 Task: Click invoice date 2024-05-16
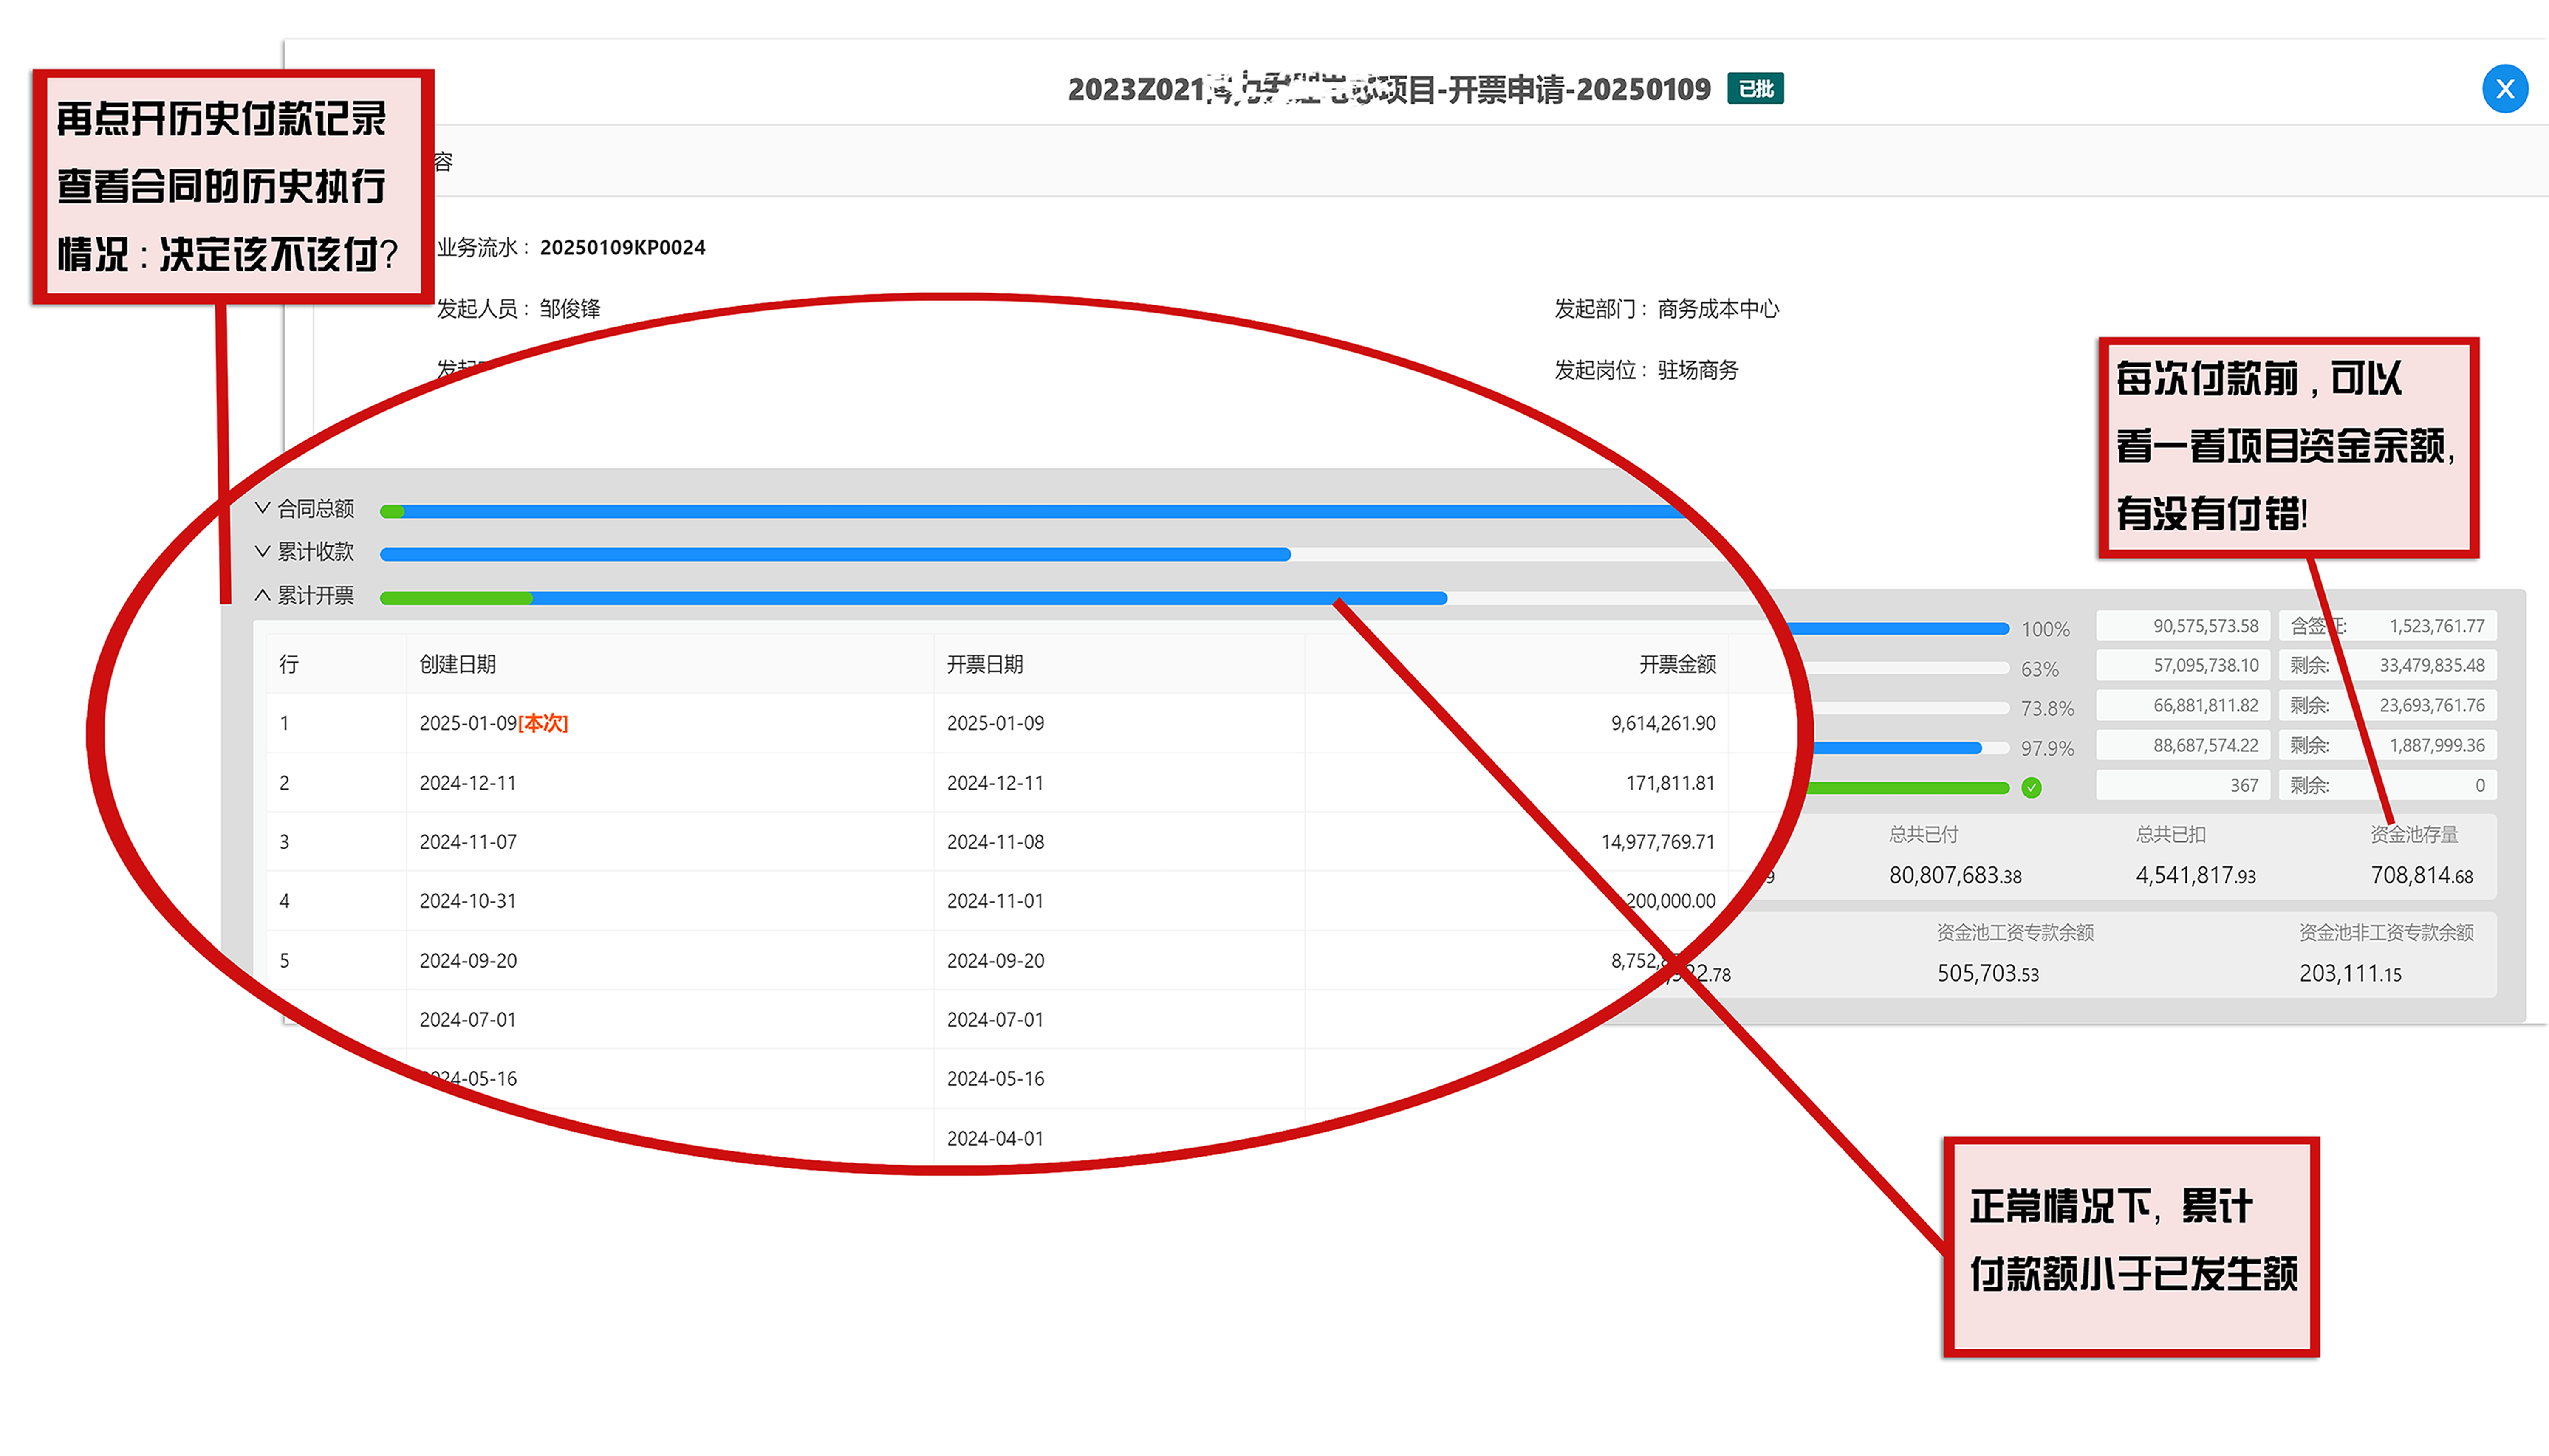(994, 1078)
